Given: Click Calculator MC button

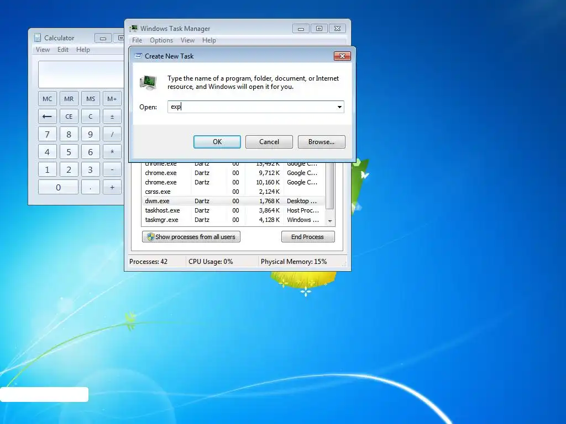Looking at the screenshot, I should click(x=48, y=99).
